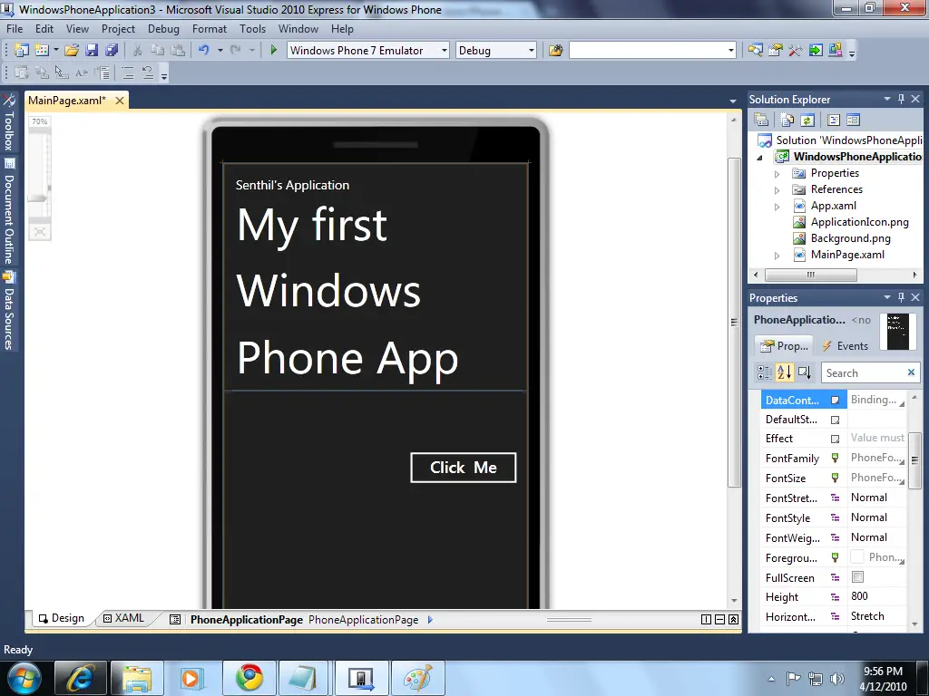Click the DataContext property marker square

tap(835, 400)
